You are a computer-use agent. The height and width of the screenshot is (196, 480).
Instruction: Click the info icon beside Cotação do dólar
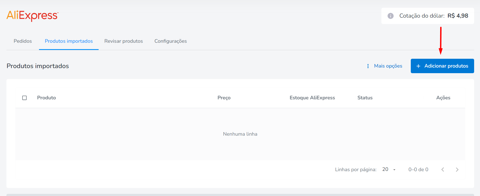(390, 16)
